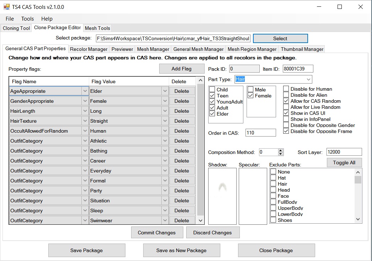This screenshot has width=372, height=261.
Task: Click the Order in CAS field
Action: [260, 133]
